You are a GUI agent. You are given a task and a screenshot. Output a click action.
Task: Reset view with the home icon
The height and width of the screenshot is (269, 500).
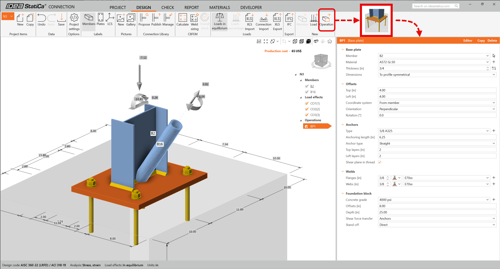tap(330, 41)
